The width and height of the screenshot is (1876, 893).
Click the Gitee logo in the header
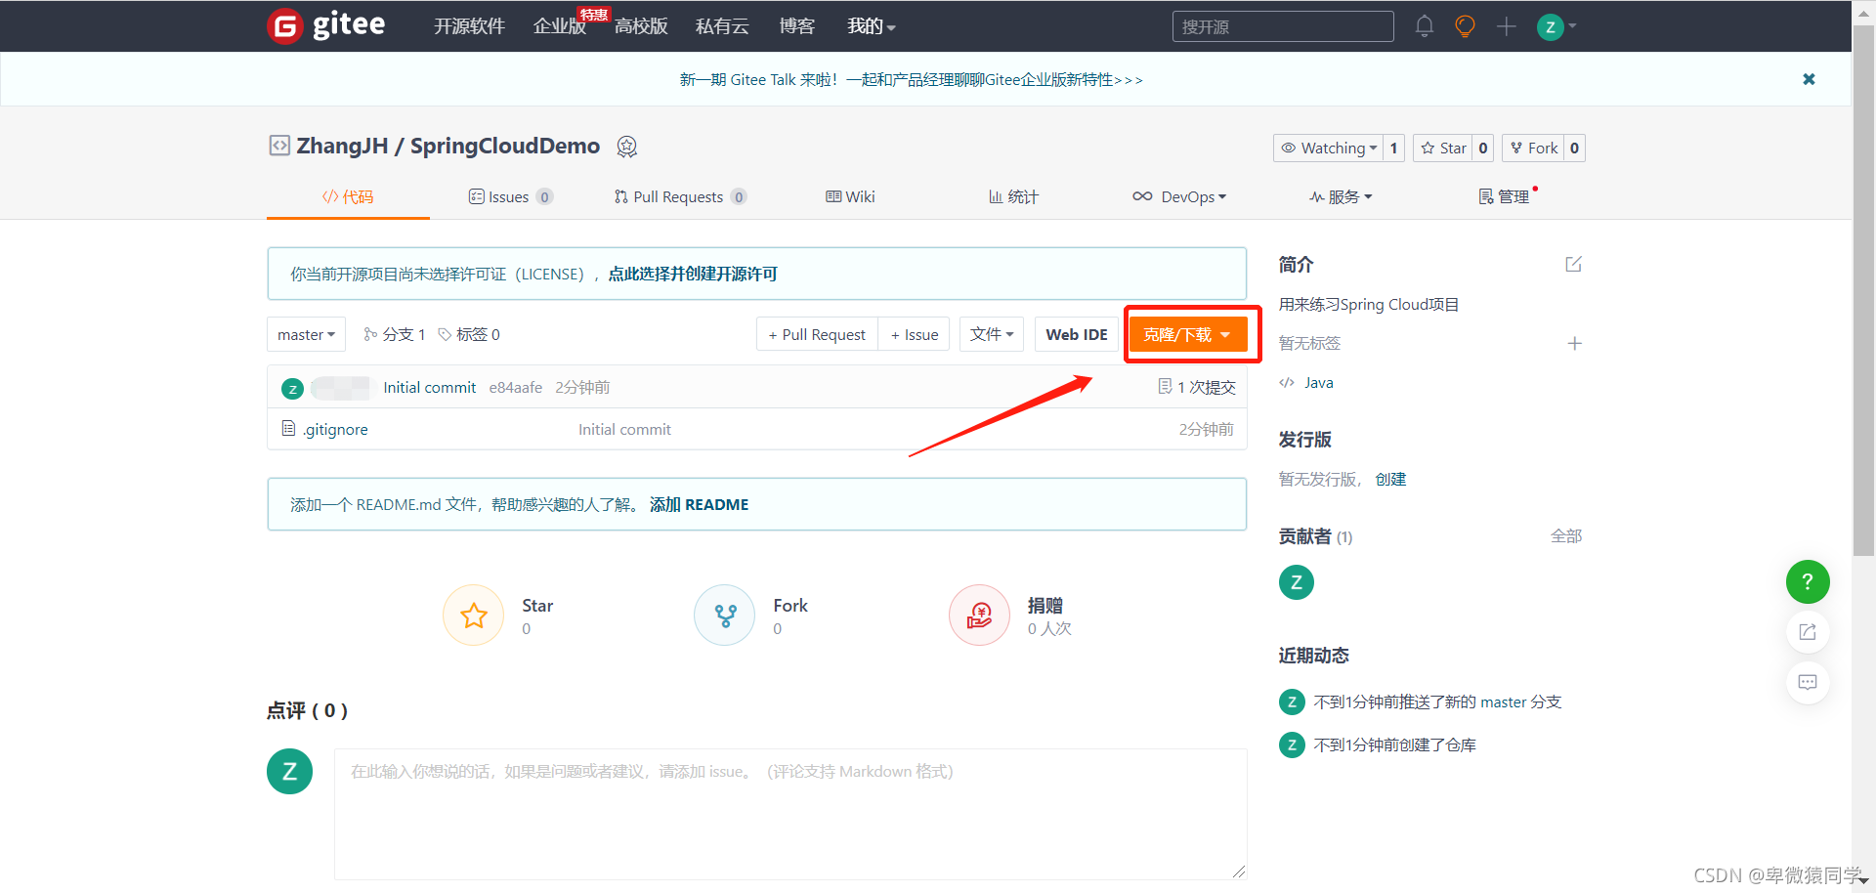coord(326,25)
